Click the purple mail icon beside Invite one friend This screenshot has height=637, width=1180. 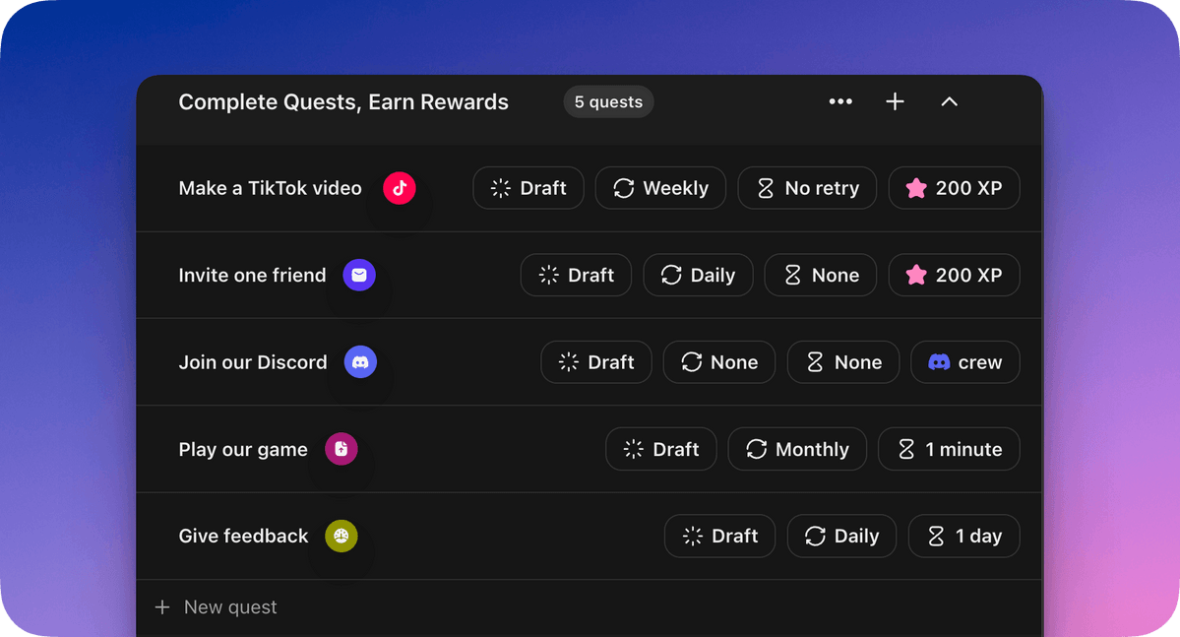pos(359,276)
